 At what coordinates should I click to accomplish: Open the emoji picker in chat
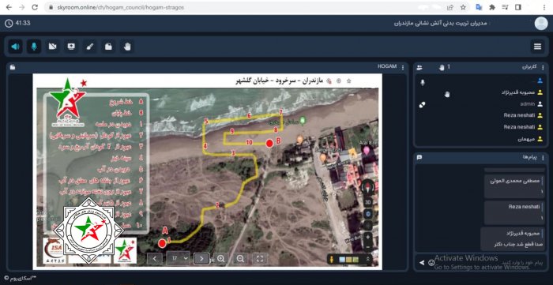(x=431, y=262)
